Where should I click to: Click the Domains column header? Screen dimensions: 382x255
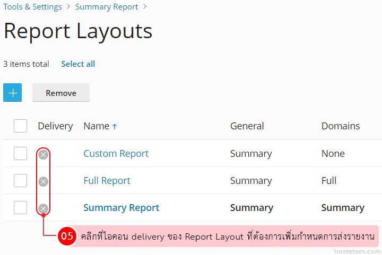point(340,126)
